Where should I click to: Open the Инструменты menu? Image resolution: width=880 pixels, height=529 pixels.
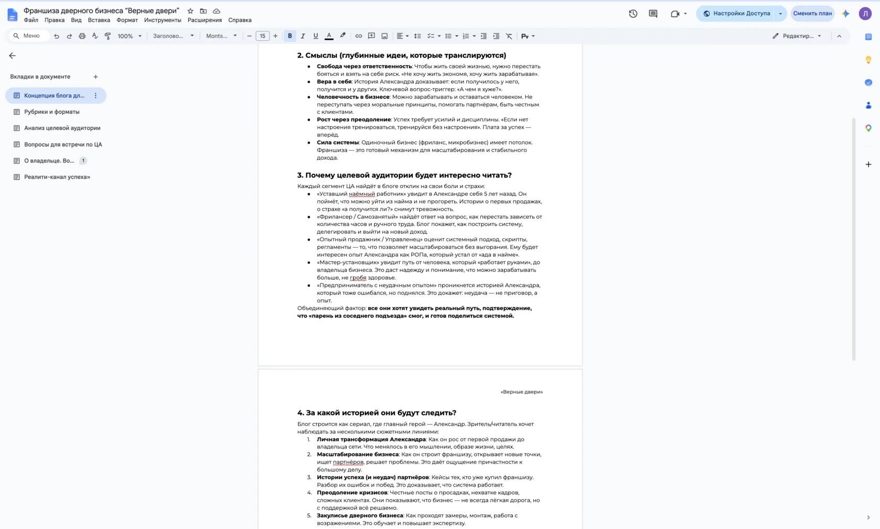coord(163,20)
